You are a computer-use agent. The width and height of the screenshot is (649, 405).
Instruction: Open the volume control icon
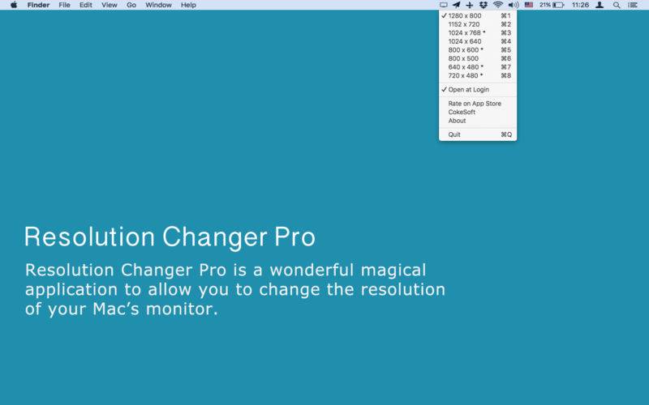pos(514,5)
